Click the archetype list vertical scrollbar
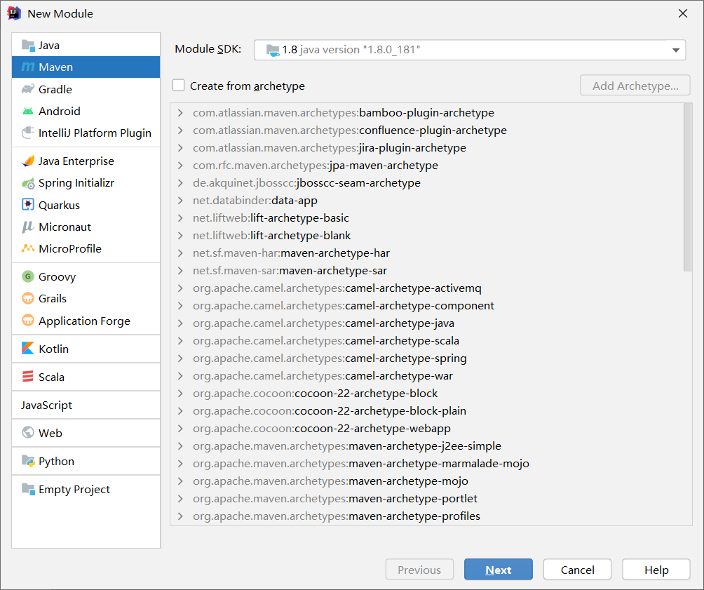 click(687, 187)
